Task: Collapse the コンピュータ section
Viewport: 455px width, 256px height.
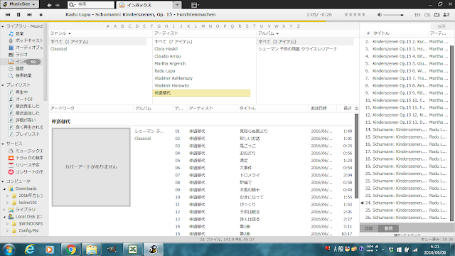Action: tap(3, 181)
